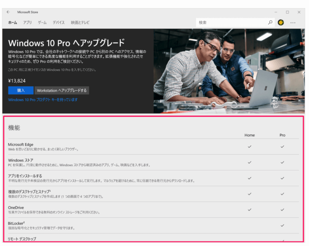The height and width of the screenshot is (246, 309).
Task: Click the Home checkmark for Microsoft Edge
Action: [x=249, y=146]
